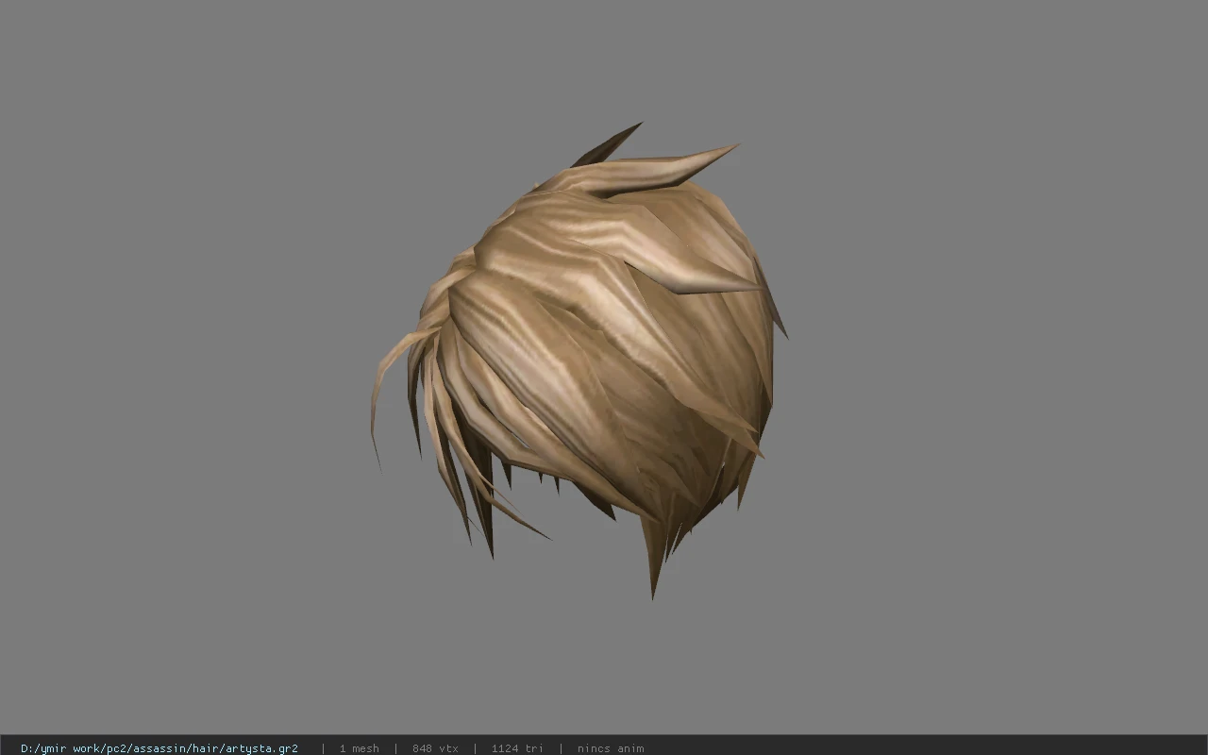Click the '848 vtx' vertex count

435,748
